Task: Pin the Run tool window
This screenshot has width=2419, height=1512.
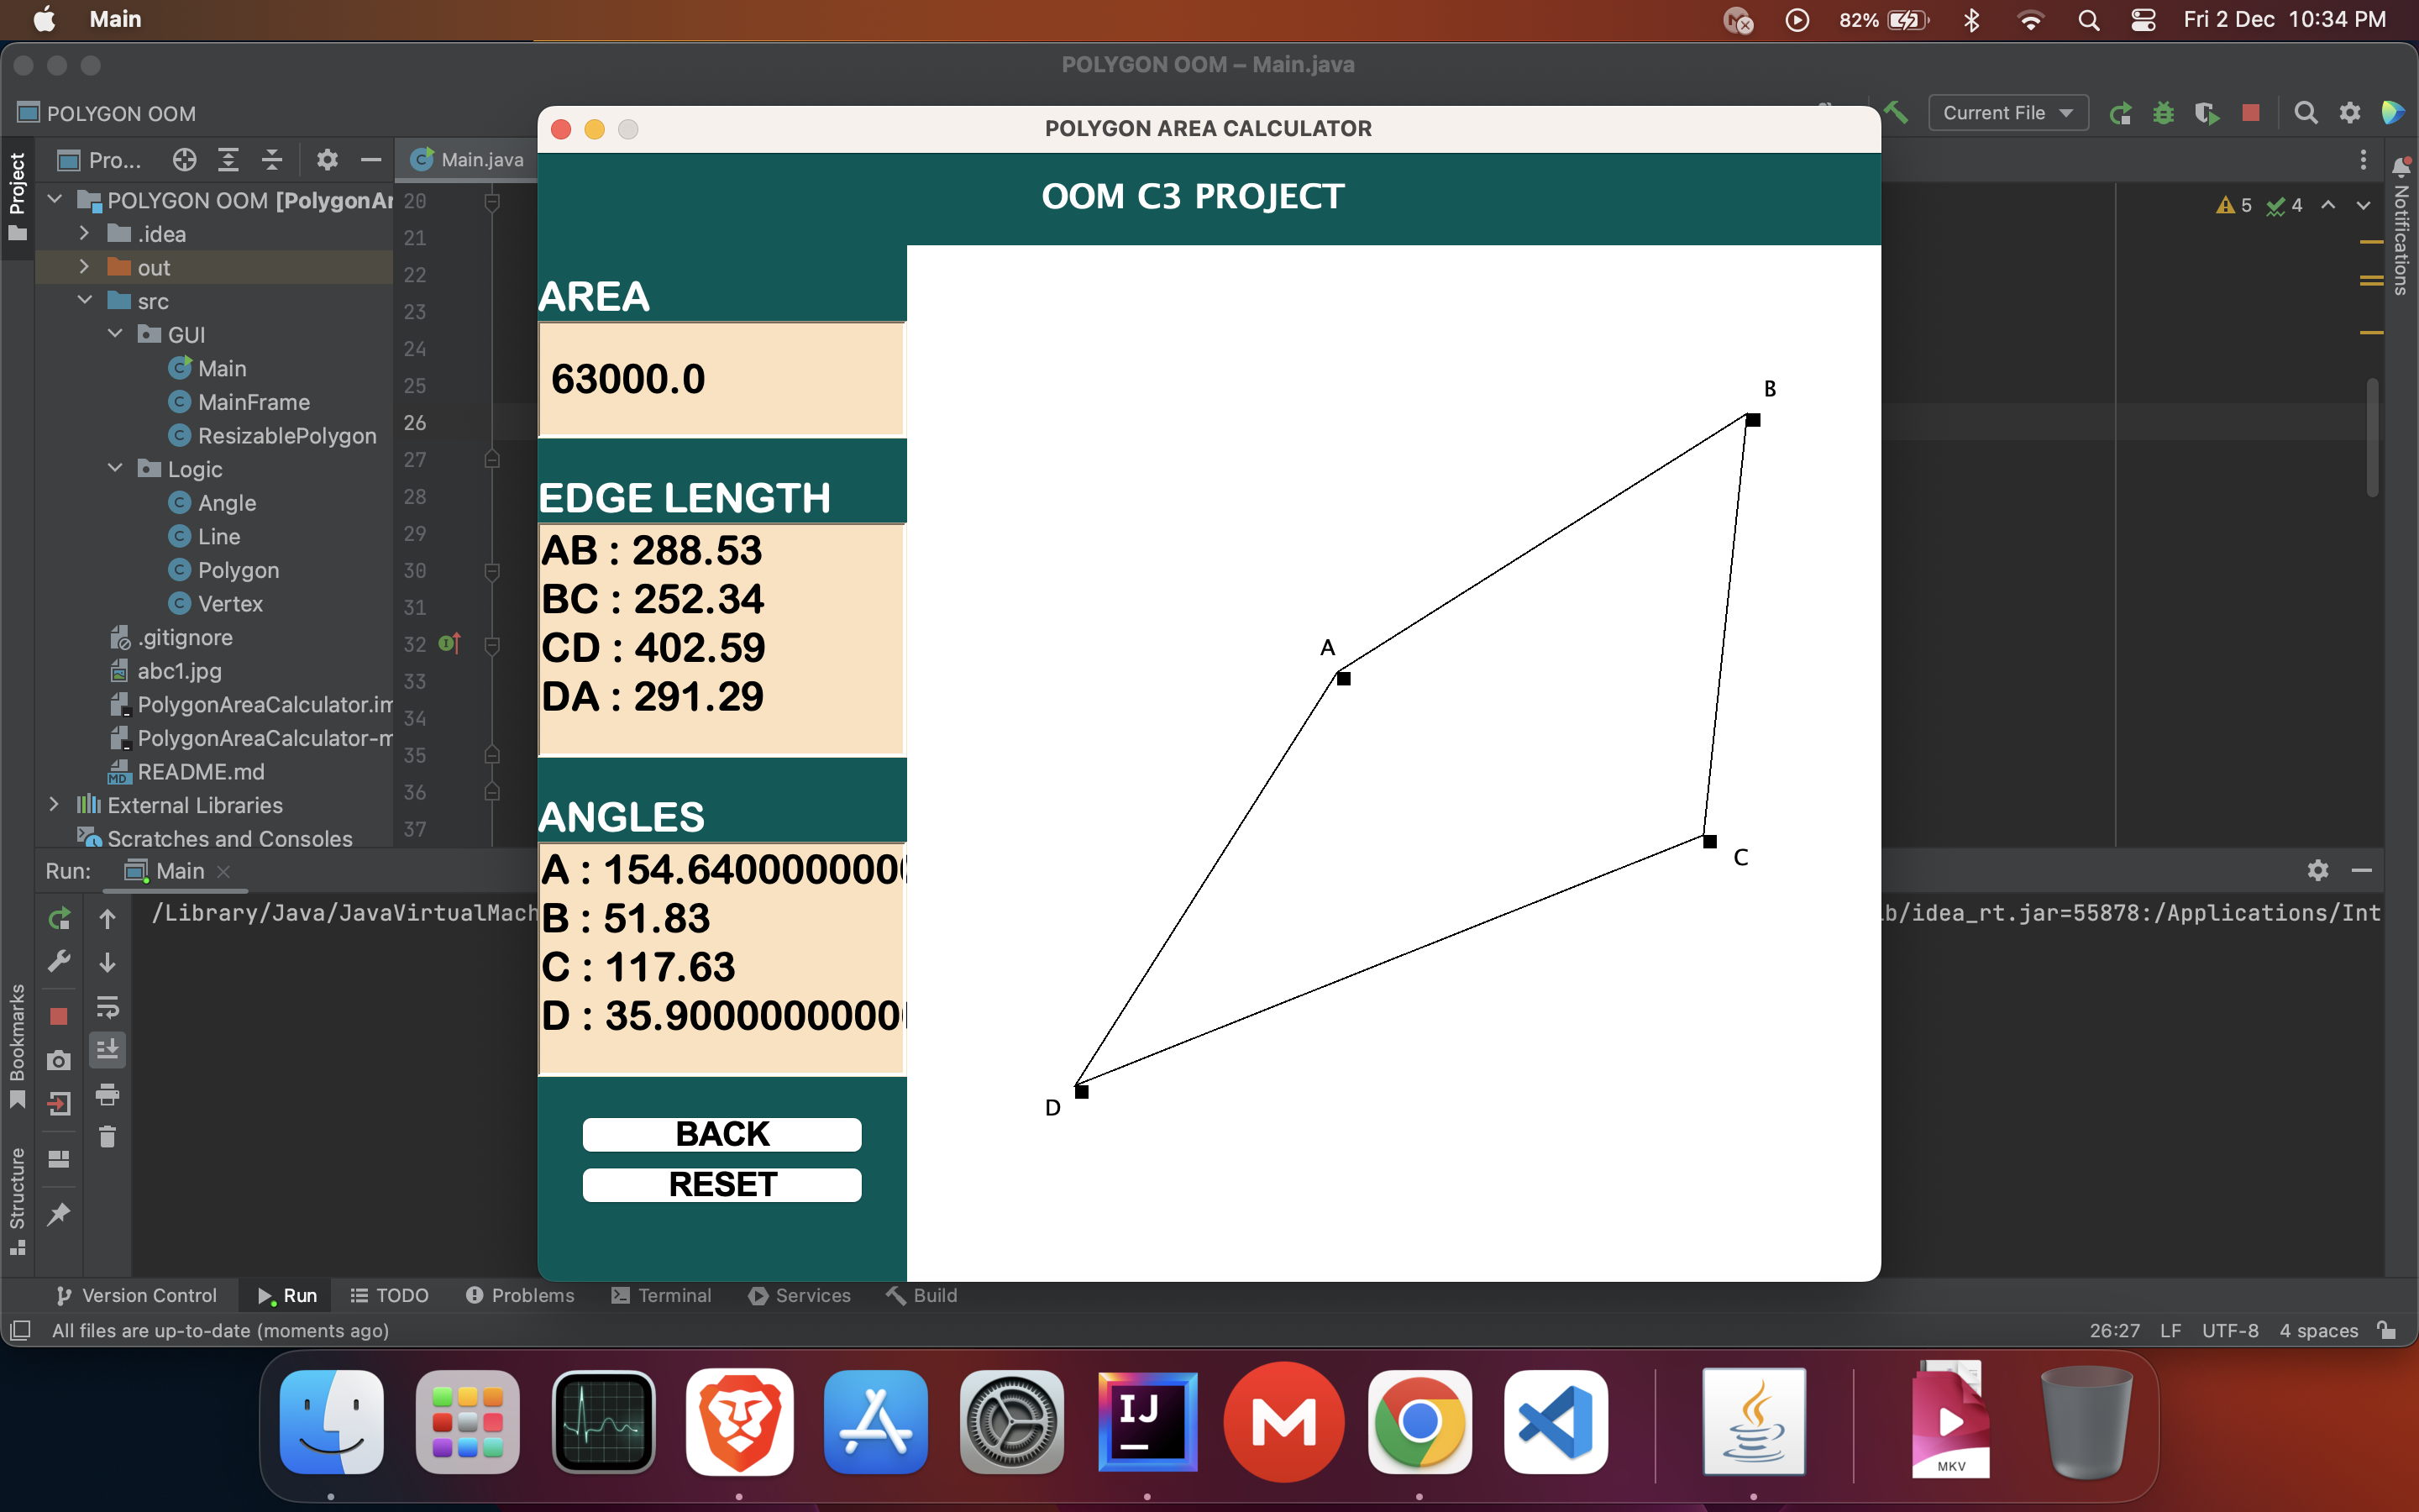Action: coord(59,1215)
